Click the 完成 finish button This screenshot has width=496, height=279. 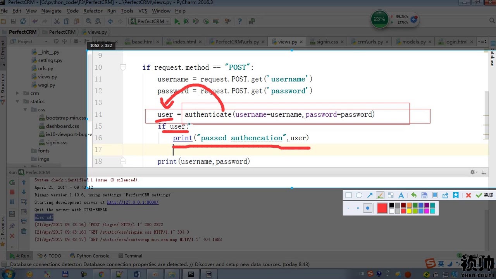(x=484, y=195)
